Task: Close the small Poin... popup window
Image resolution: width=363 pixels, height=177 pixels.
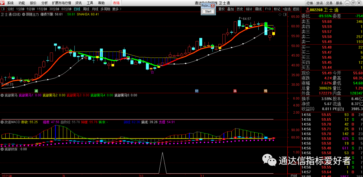Action: 212,5
